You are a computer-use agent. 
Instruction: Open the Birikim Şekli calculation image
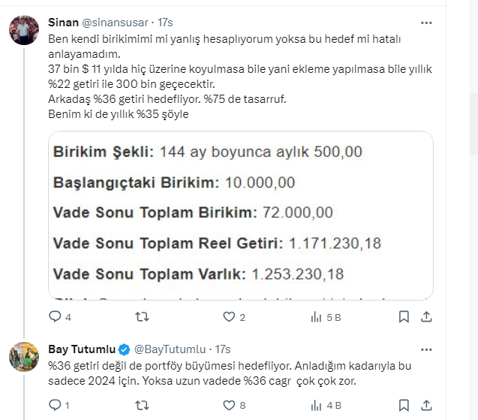pos(240,214)
